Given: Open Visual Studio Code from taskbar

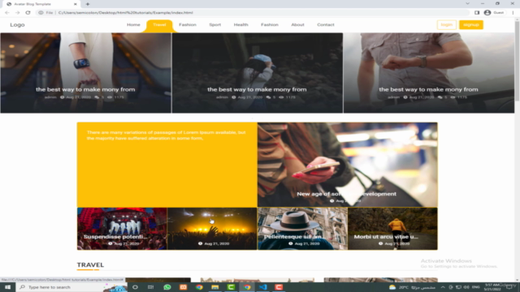Looking at the screenshot, I should coord(262,287).
